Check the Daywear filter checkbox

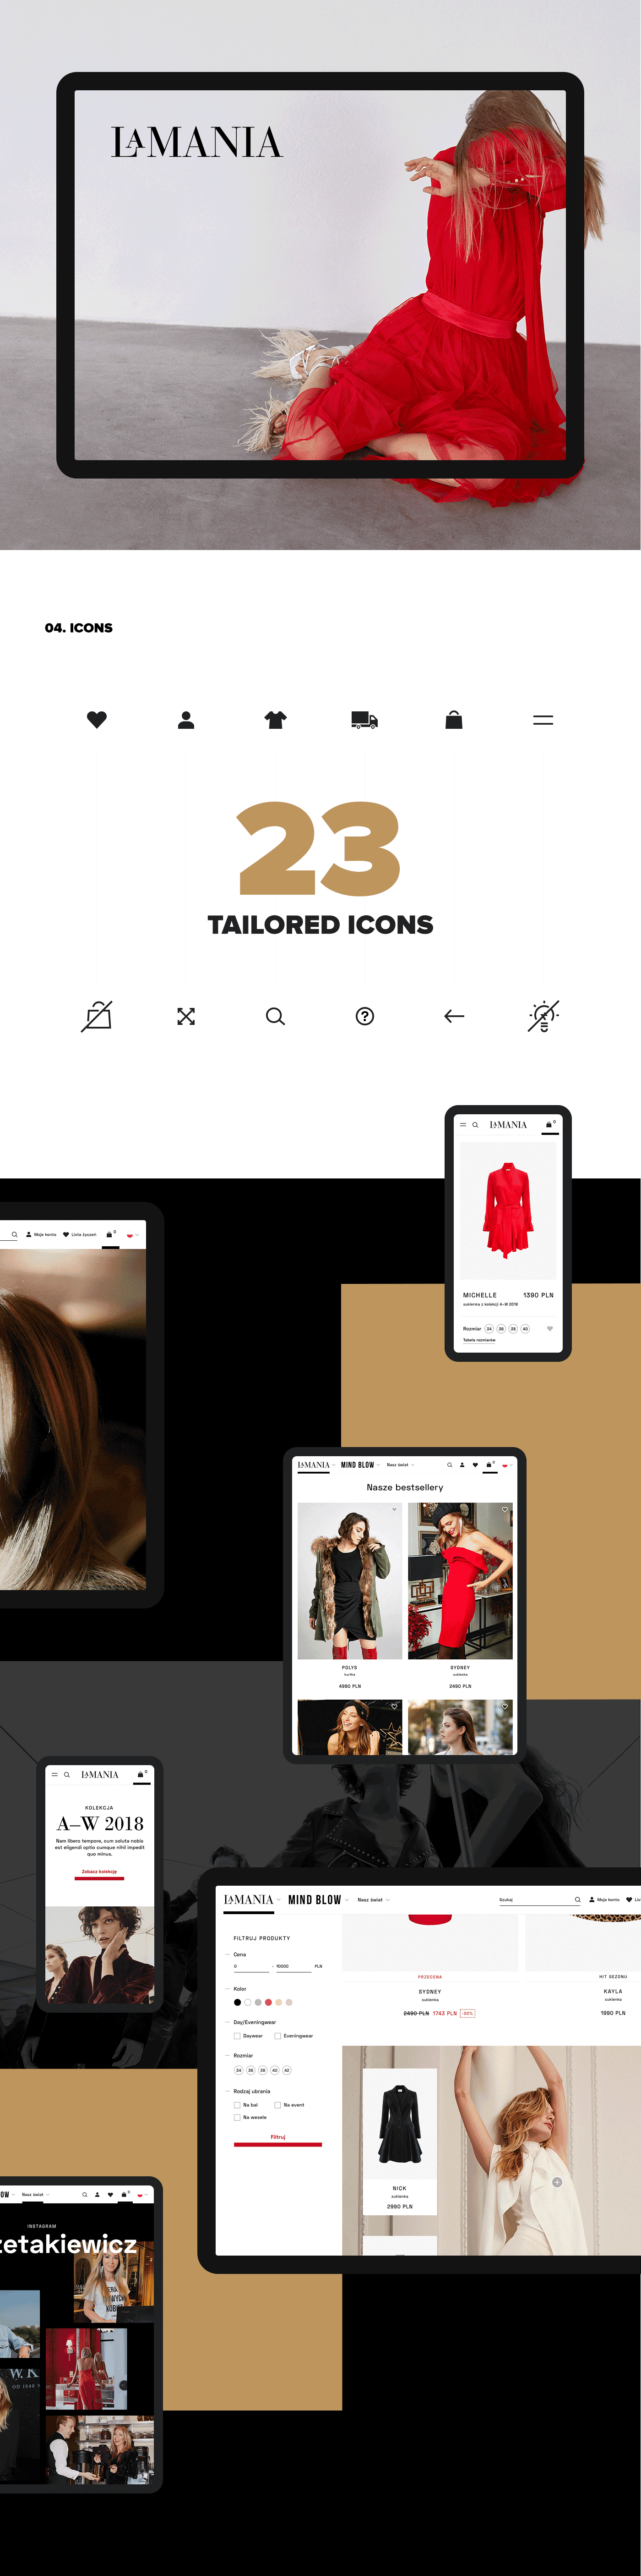click(x=237, y=2035)
